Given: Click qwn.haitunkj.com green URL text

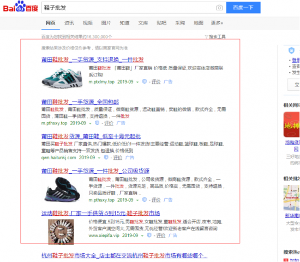Looking at the screenshot, I should coord(58,158).
